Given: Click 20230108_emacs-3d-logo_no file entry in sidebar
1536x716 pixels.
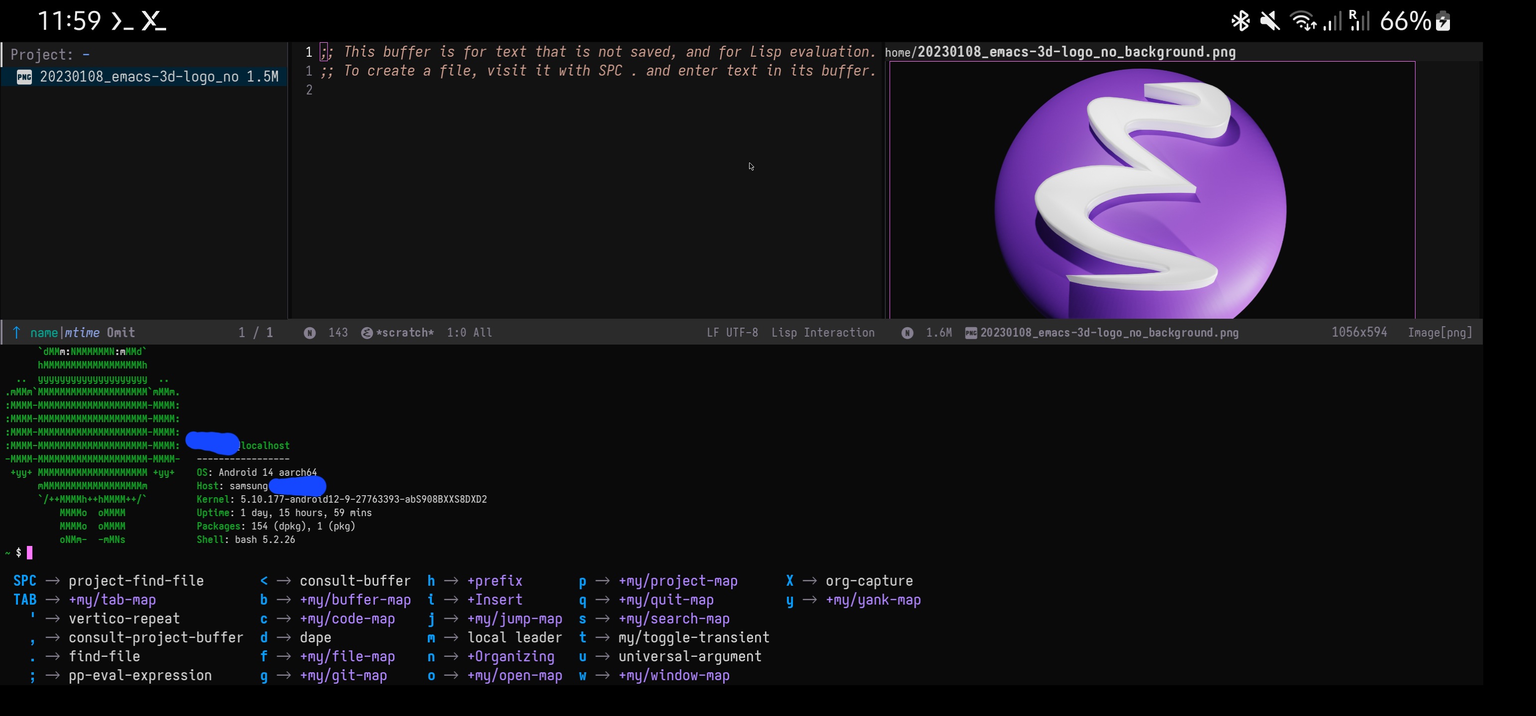Looking at the screenshot, I should [139, 77].
